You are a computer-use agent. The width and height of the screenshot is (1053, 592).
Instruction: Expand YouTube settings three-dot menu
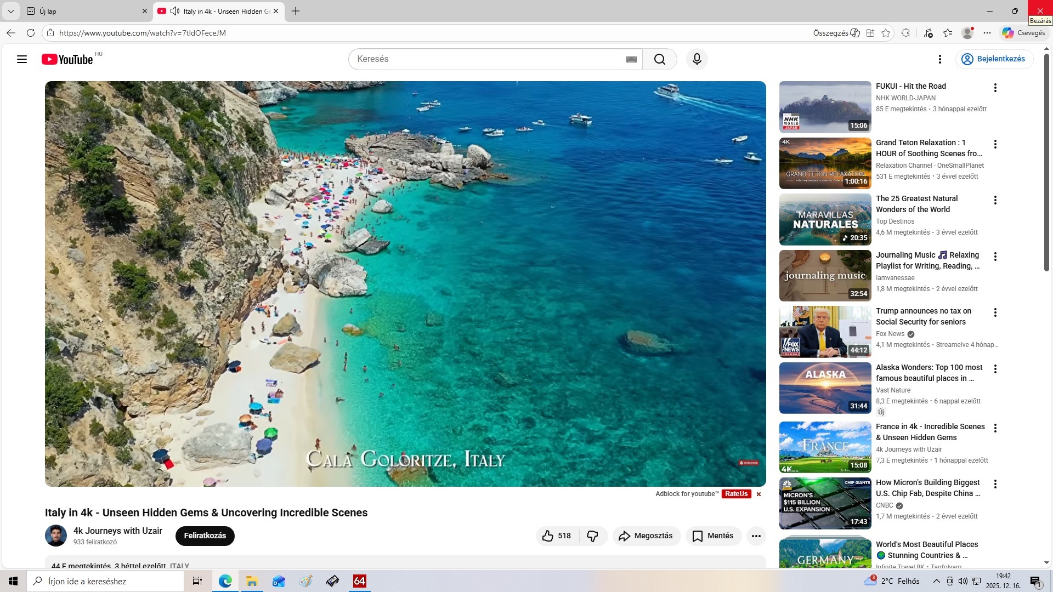[x=939, y=59]
